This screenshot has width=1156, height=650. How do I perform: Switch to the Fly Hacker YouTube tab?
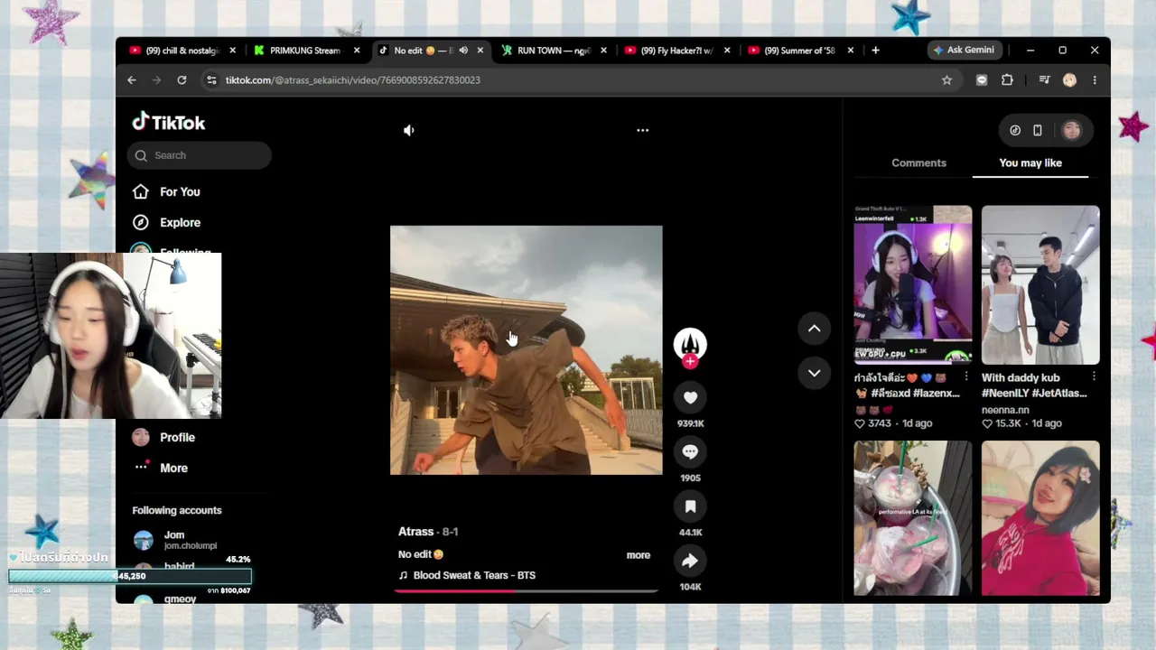[676, 51]
